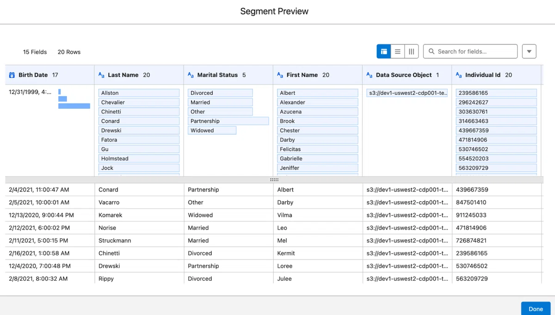Image resolution: width=555 pixels, height=315 pixels.
Task: Click in the Search for fields box
Action: coord(470,51)
